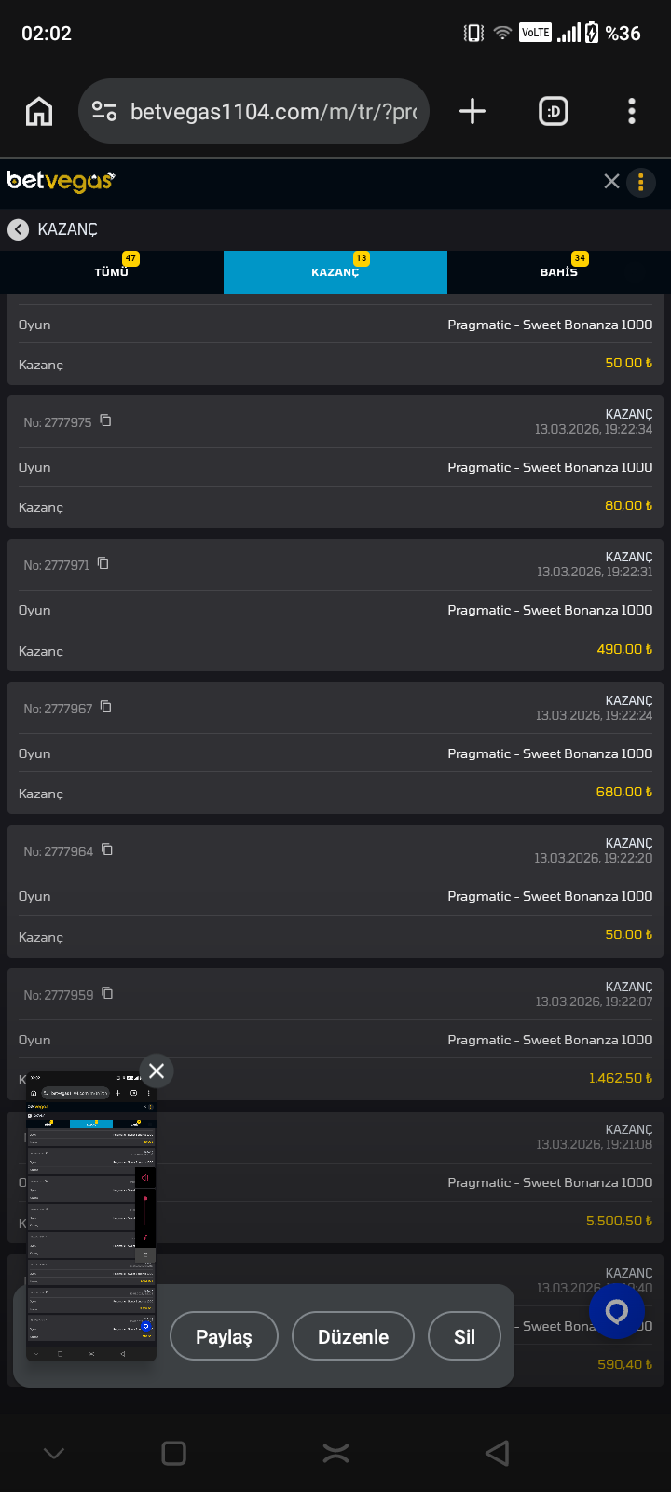This screenshot has width=671, height=1492.
Task: Open the browser three-dot menu
Action: pyautogui.click(x=632, y=112)
